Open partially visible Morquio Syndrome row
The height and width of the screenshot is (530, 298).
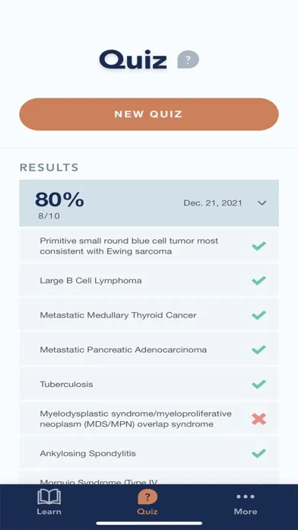[149, 477]
